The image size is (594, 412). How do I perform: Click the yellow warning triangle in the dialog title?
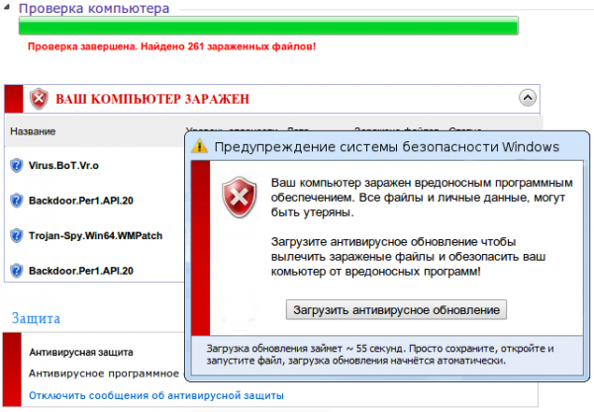pos(199,146)
